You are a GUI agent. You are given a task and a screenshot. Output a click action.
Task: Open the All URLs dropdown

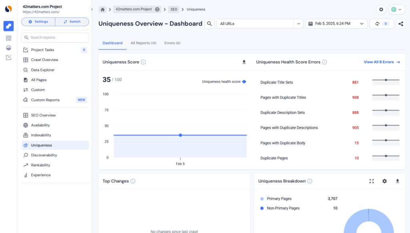click(x=298, y=24)
